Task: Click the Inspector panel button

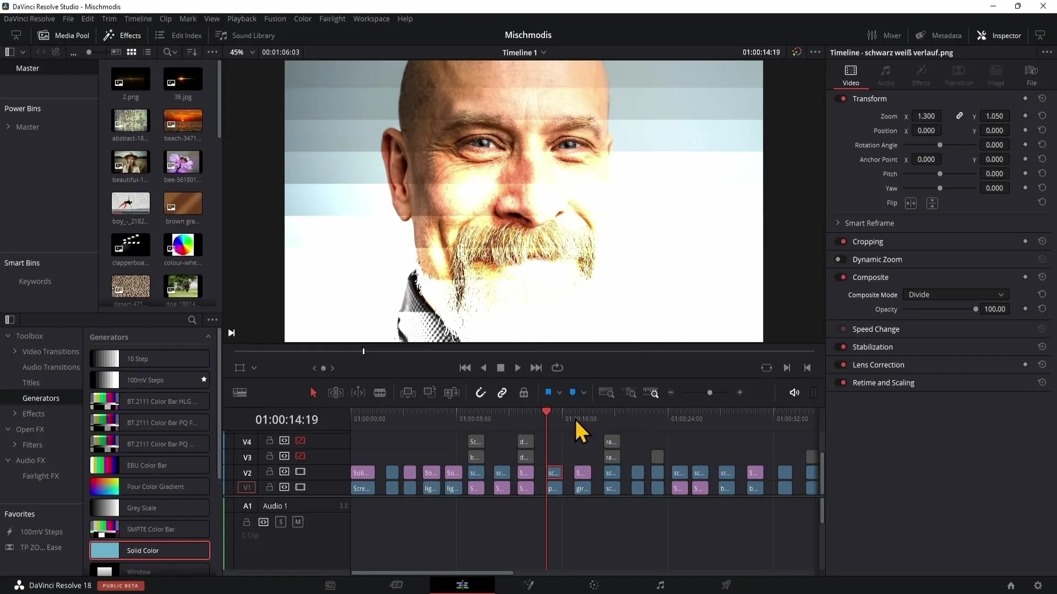Action: tap(1000, 35)
